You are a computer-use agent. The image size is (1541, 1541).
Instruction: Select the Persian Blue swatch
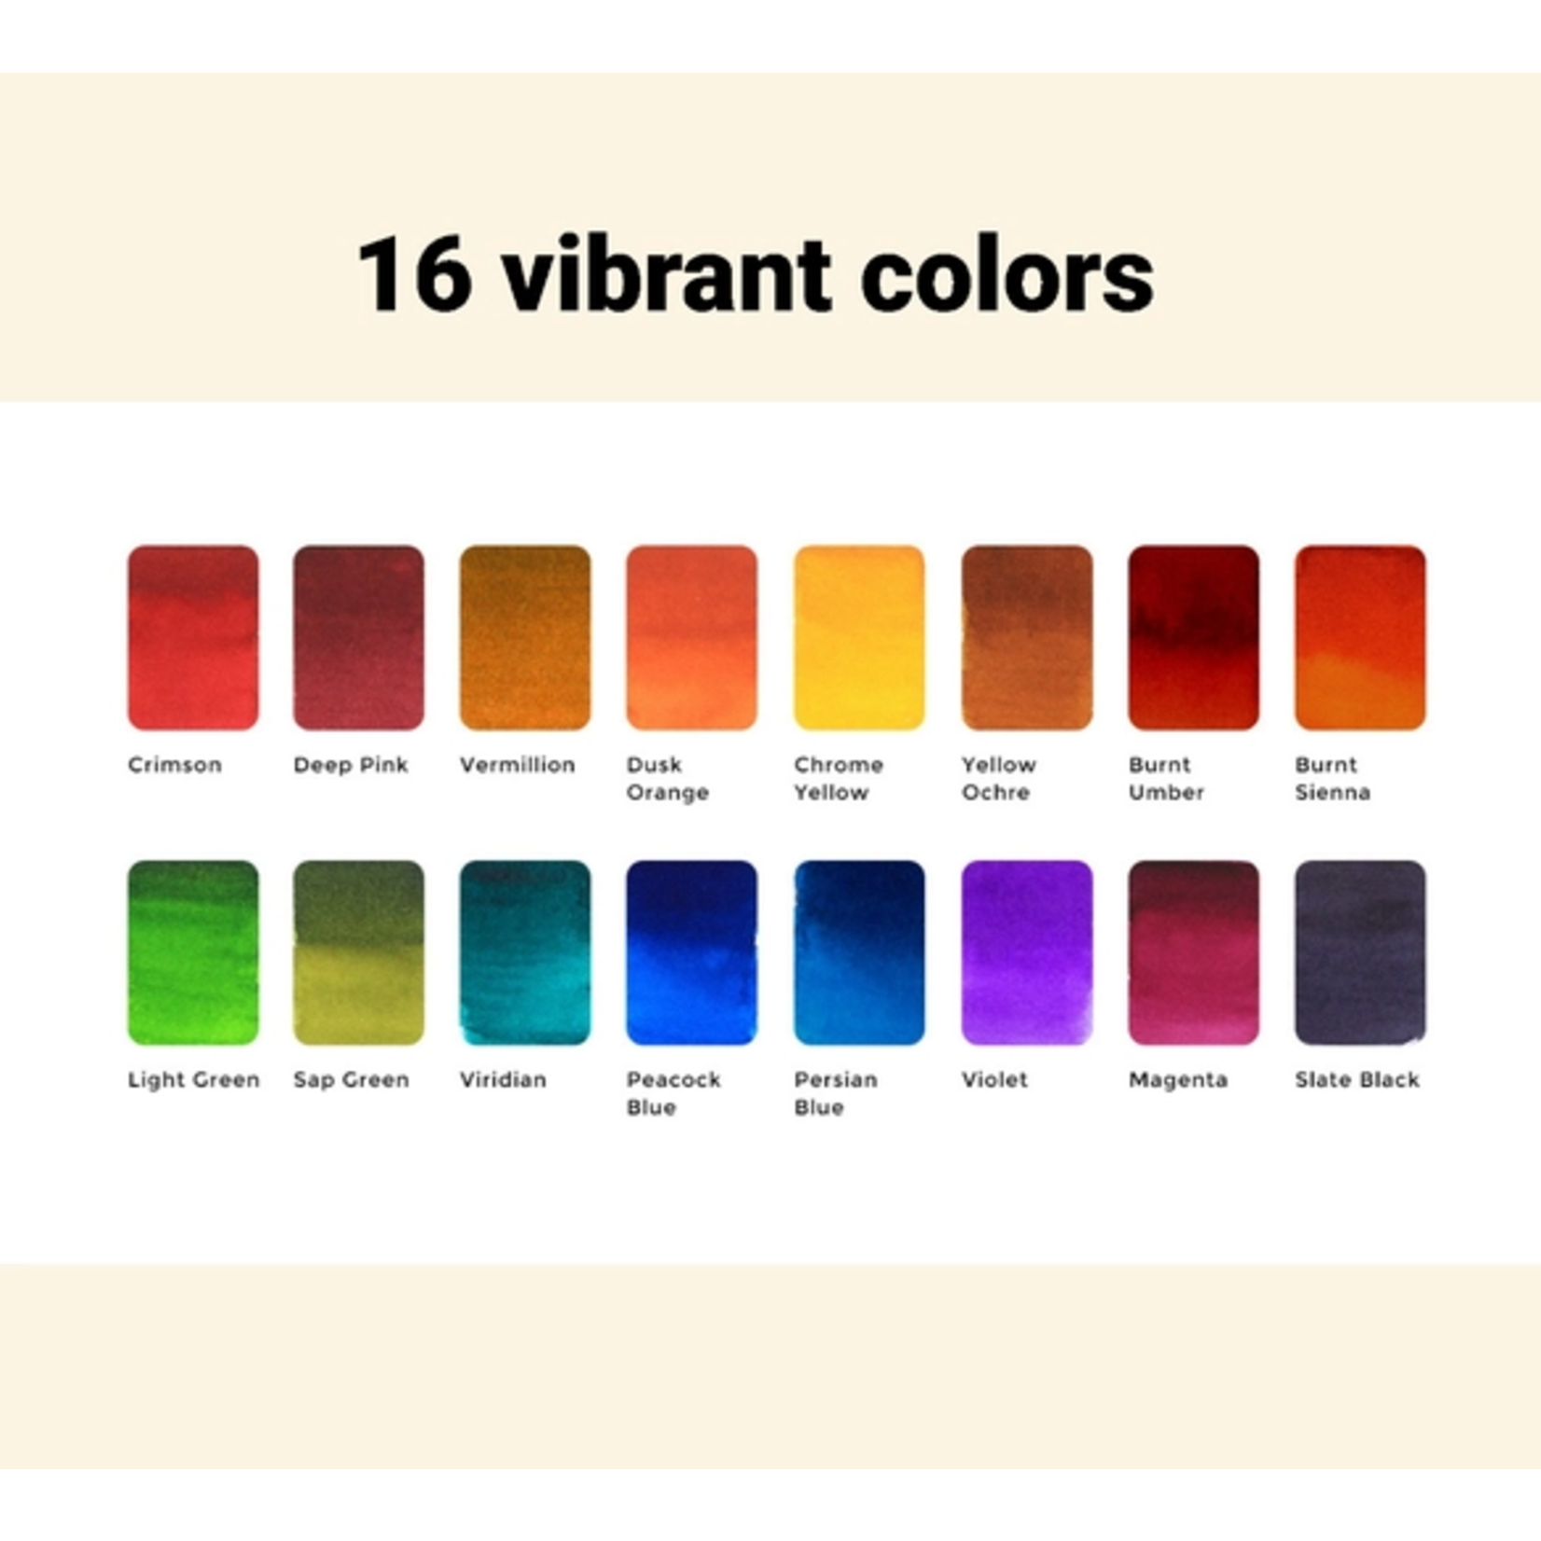(859, 952)
